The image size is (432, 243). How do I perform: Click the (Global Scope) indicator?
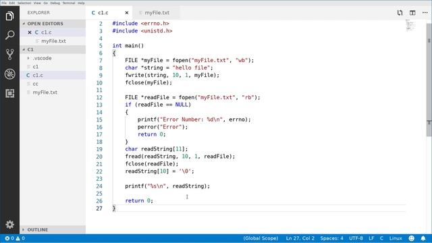pos(261,238)
